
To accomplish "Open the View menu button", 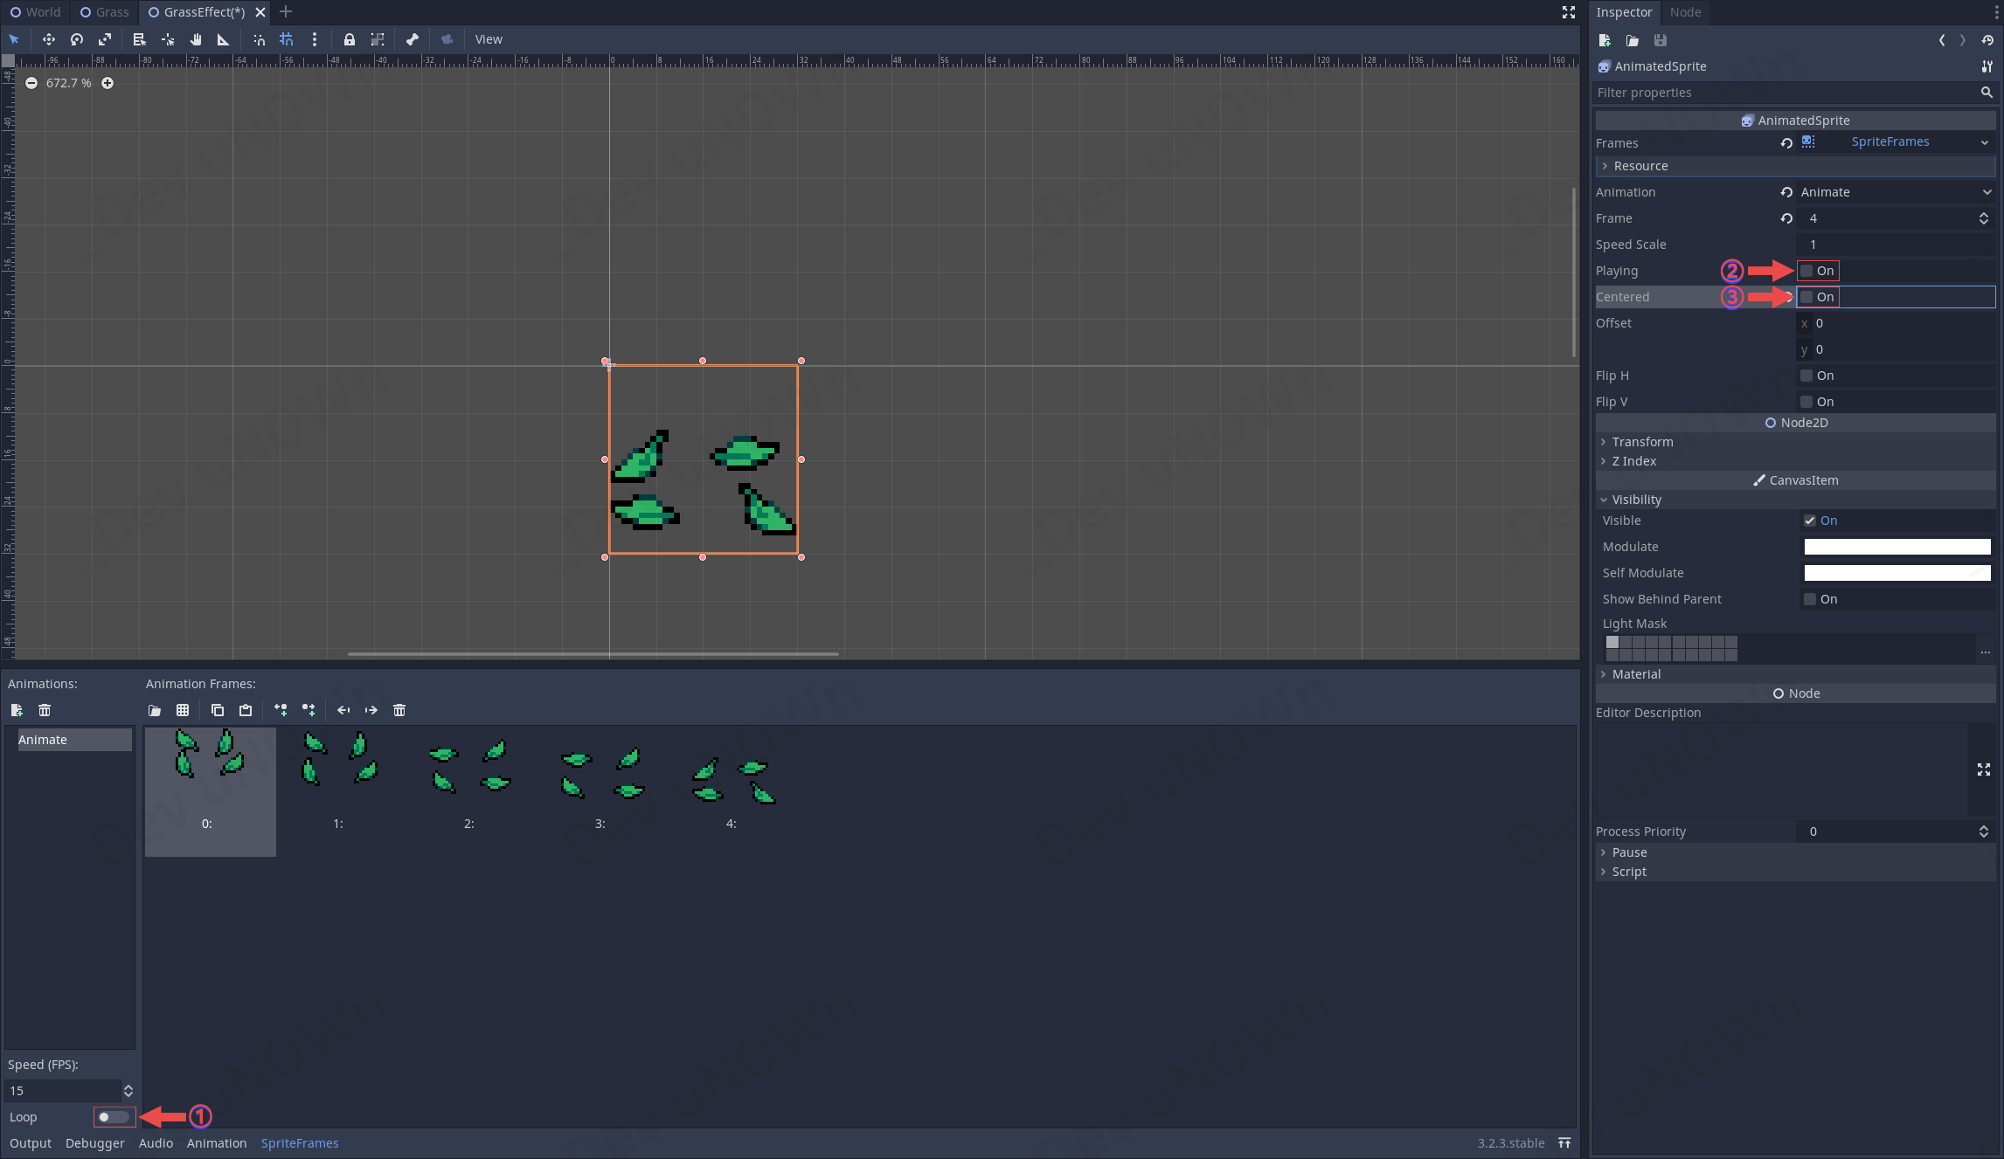I will 489,39.
